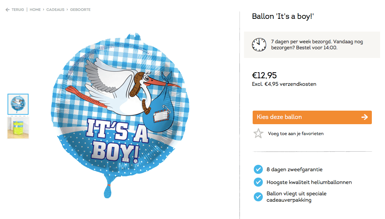This screenshot has height=219, width=385.
Task: Click checkmark icon beside cadeauverpakking text
Action: point(258,196)
